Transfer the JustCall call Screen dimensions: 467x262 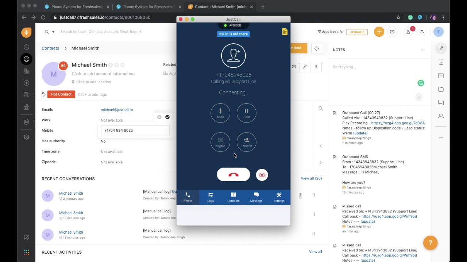246,142
